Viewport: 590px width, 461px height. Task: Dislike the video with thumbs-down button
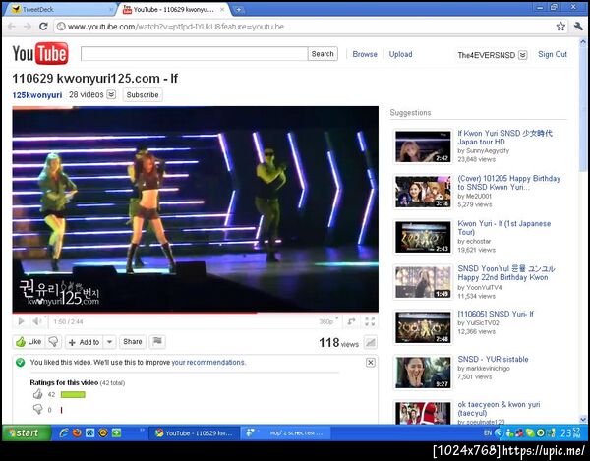tap(53, 342)
